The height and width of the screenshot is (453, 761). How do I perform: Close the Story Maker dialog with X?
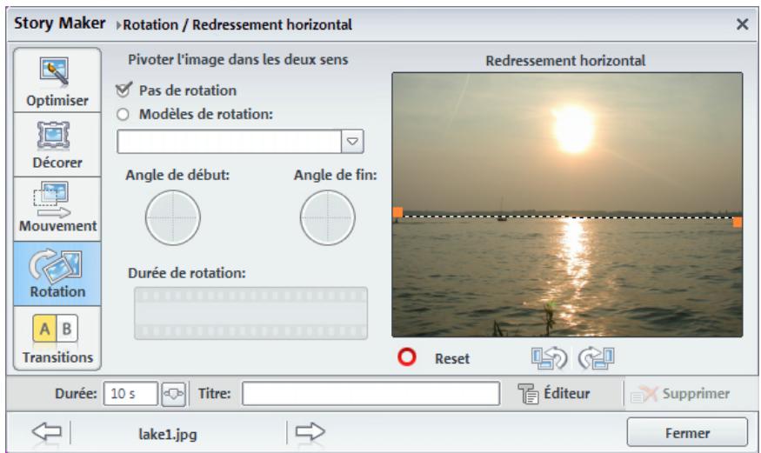742,23
